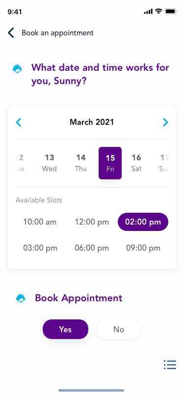Select Wed 13 in the date strip
The image size is (184, 399).
(49, 163)
